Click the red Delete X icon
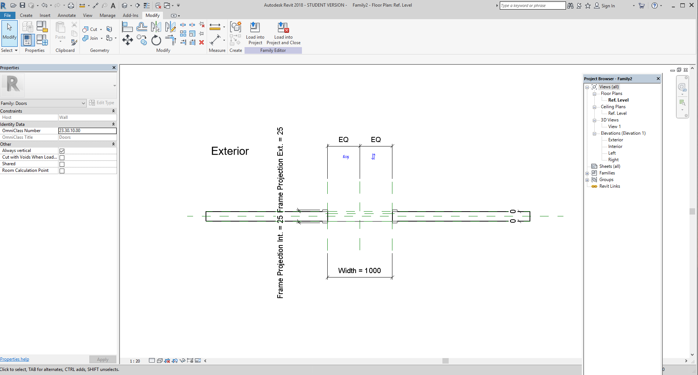Screen dimensions: 698x375 [202, 42]
